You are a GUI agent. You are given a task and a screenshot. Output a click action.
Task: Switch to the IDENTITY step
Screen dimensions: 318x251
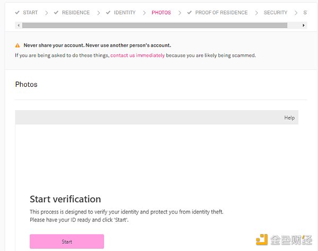tap(125, 12)
